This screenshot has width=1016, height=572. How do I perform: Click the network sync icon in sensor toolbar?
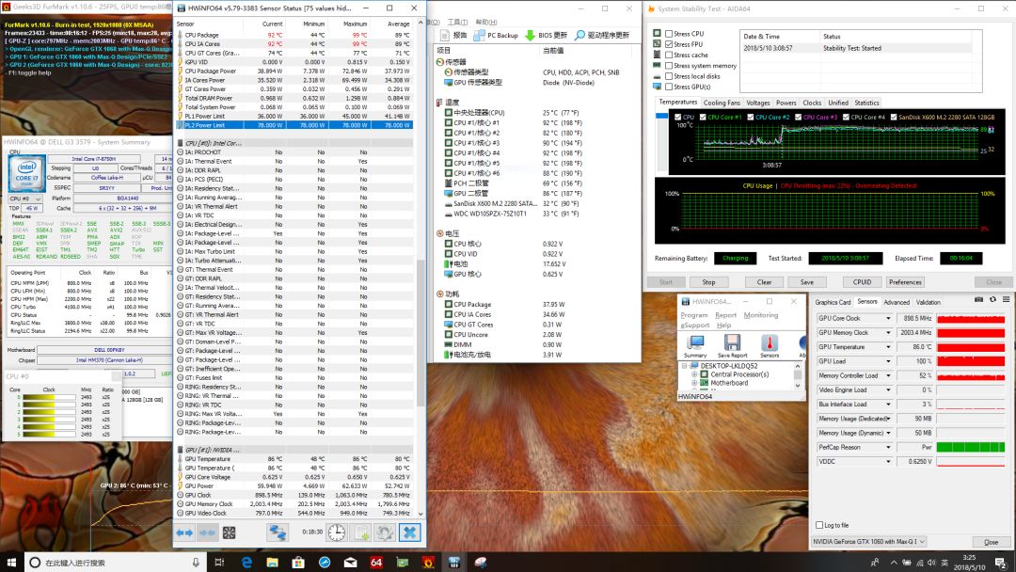(277, 532)
